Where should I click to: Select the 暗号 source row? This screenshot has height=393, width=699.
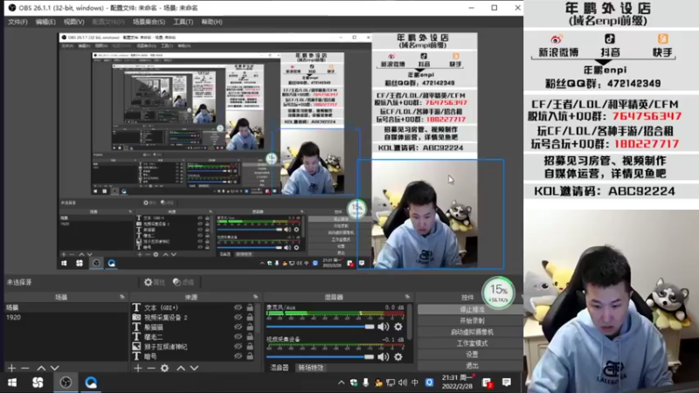(192, 356)
